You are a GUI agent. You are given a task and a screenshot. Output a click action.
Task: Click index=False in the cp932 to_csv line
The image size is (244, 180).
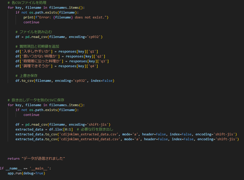[102, 81]
